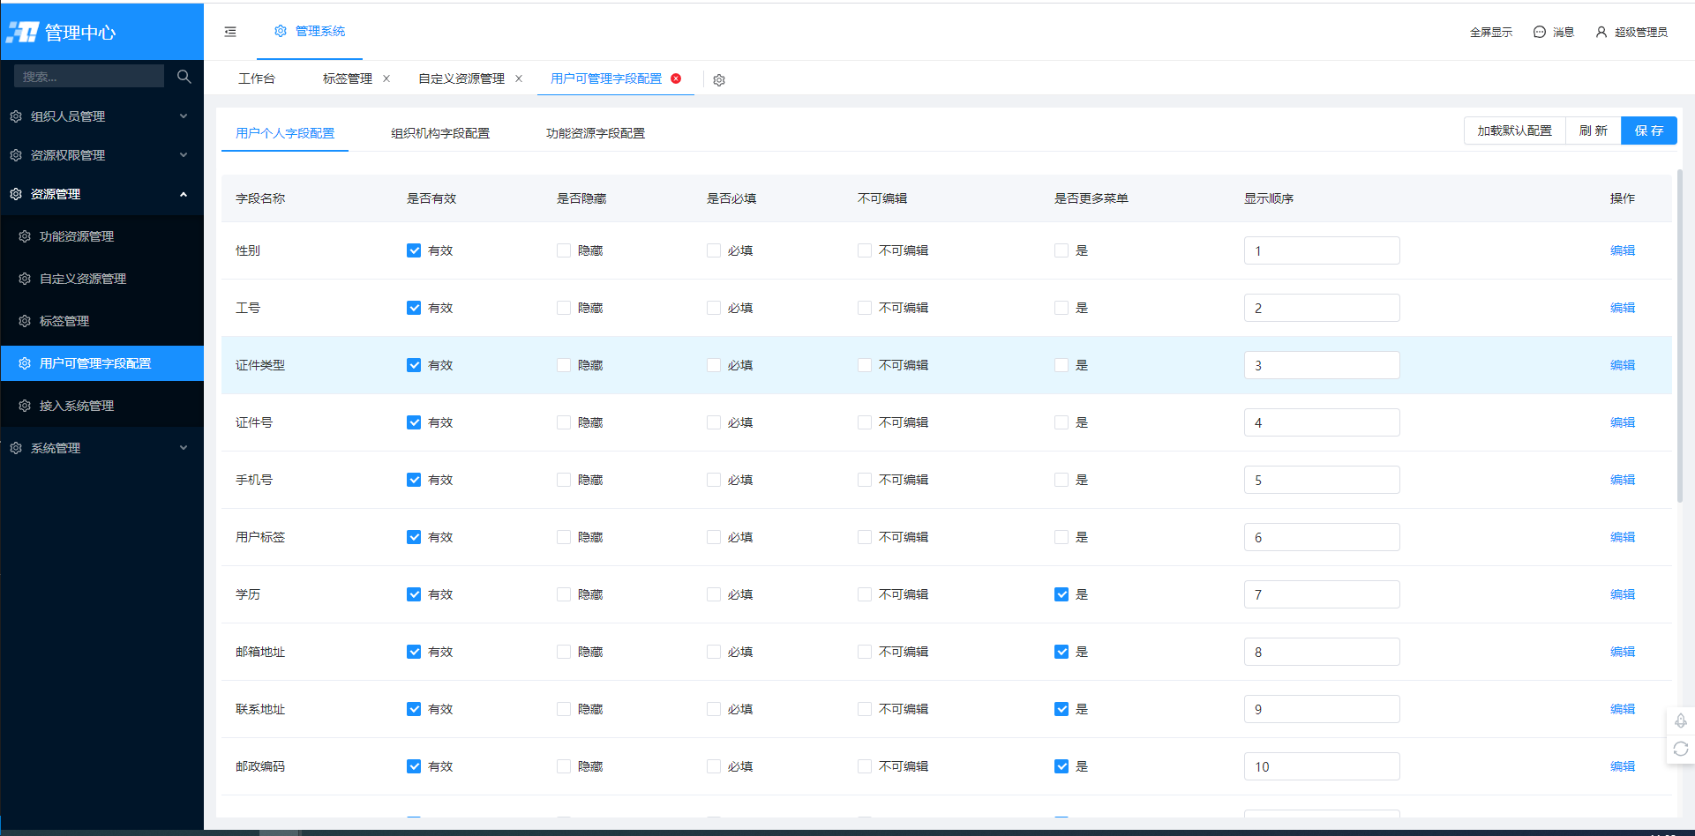Expand the 资源权限管理 sidebar menu
The image size is (1695, 836).
(101, 155)
